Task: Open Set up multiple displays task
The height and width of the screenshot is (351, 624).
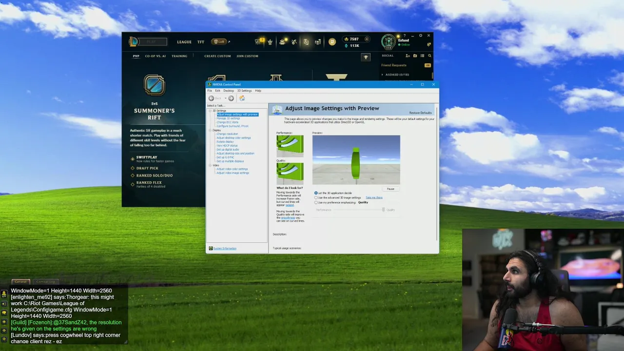Action: pyautogui.click(x=230, y=161)
